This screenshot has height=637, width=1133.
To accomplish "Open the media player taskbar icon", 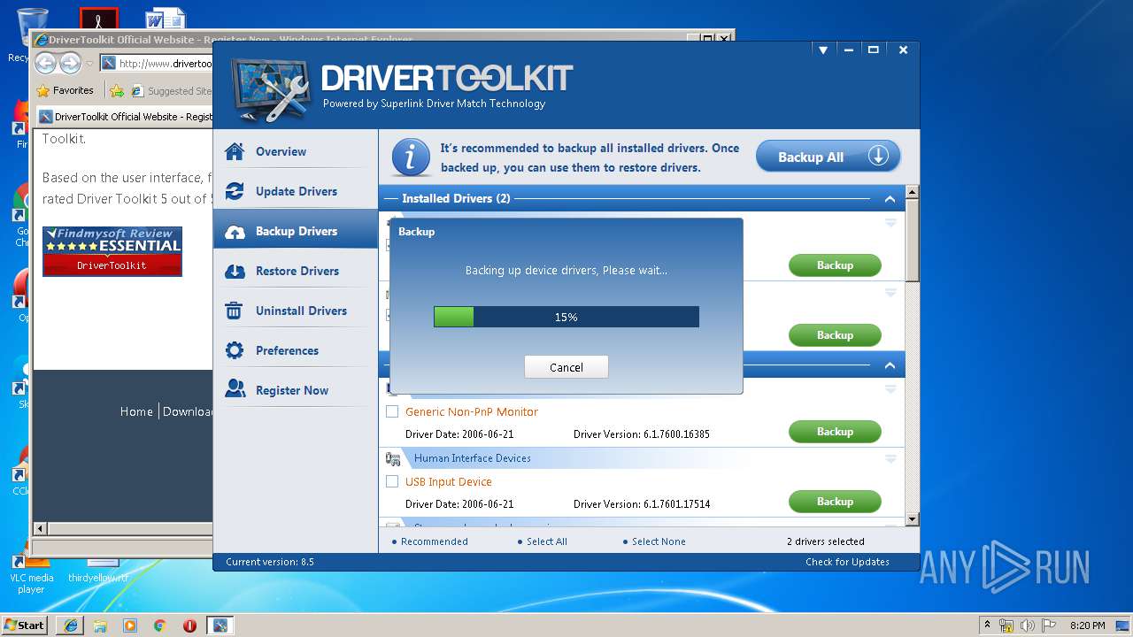I will 130,625.
